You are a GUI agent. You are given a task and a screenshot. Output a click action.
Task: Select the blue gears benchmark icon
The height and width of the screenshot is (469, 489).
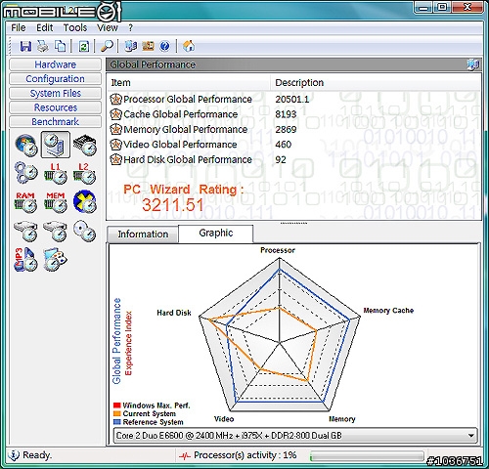pos(26,173)
